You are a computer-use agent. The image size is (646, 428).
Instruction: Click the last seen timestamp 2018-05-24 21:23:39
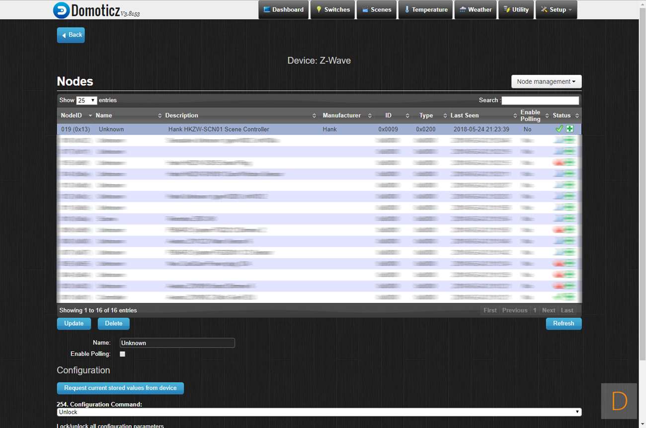coord(482,129)
